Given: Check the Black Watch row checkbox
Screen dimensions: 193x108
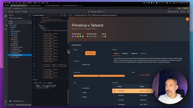Looking at the screenshot, I should click(115, 95).
